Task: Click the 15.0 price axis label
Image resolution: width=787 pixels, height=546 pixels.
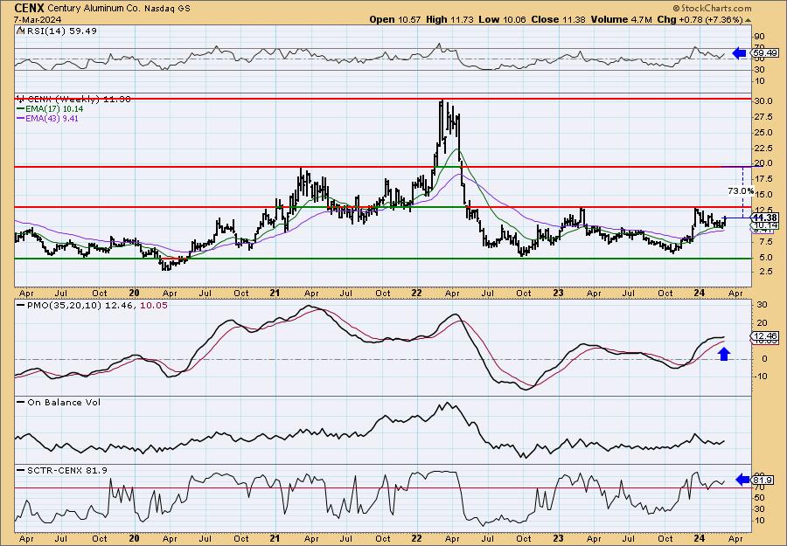Action: click(x=763, y=195)
